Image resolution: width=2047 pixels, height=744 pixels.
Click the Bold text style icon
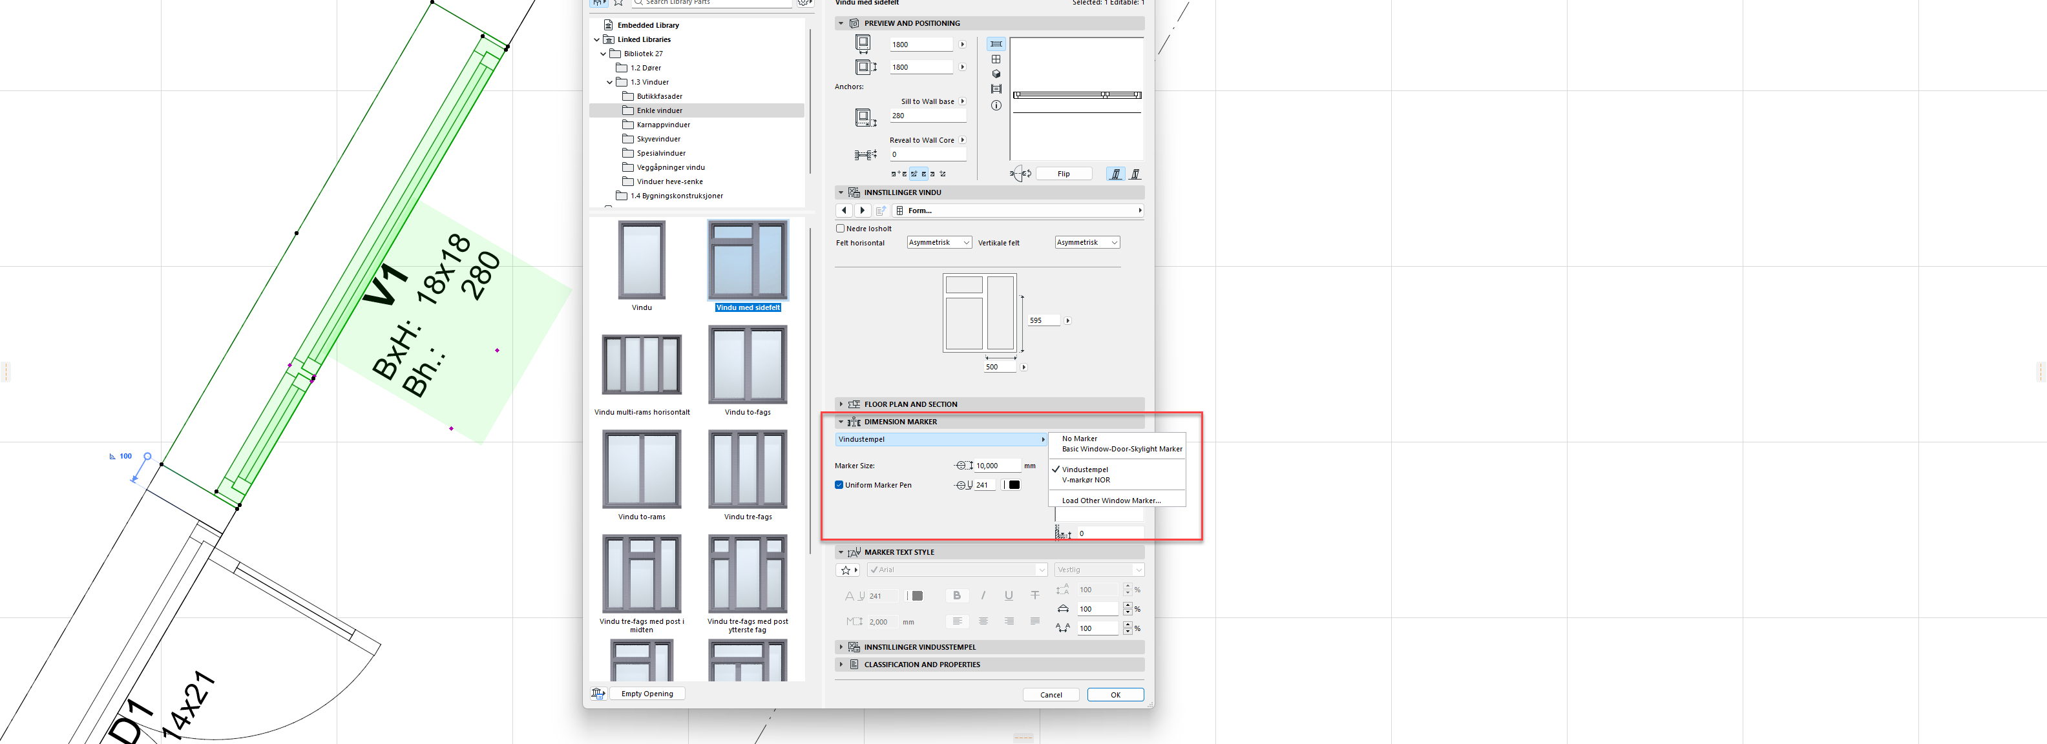957,595
